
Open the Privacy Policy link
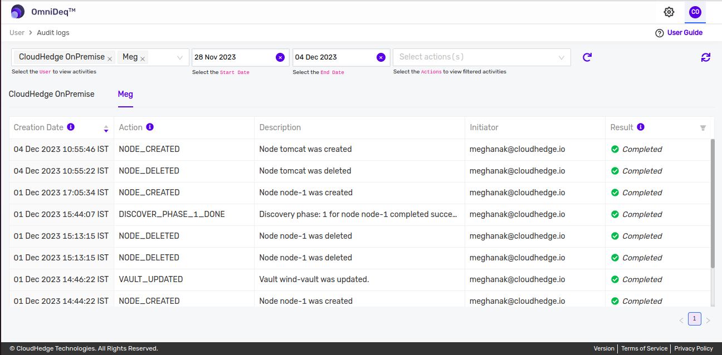coord(694,348)
